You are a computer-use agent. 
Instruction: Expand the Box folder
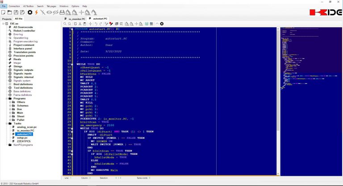10,109
